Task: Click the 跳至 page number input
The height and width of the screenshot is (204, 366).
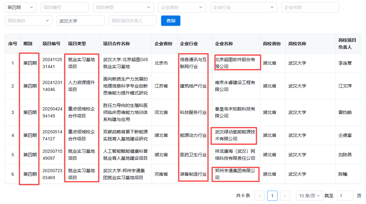Action: (345, 196)
